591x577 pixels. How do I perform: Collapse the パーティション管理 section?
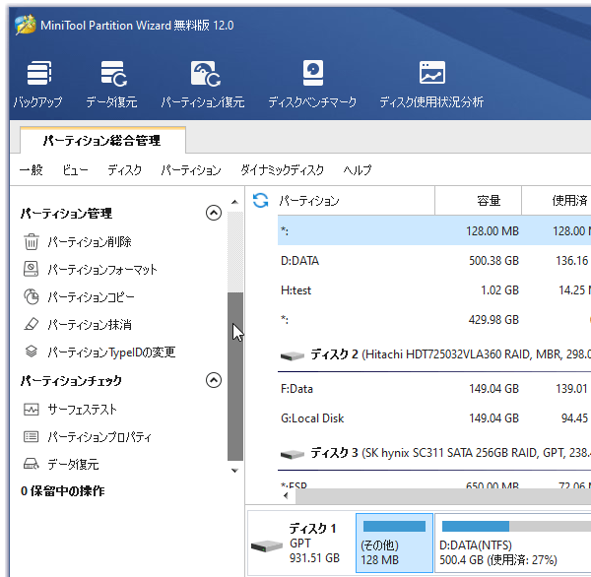[214, 213]
